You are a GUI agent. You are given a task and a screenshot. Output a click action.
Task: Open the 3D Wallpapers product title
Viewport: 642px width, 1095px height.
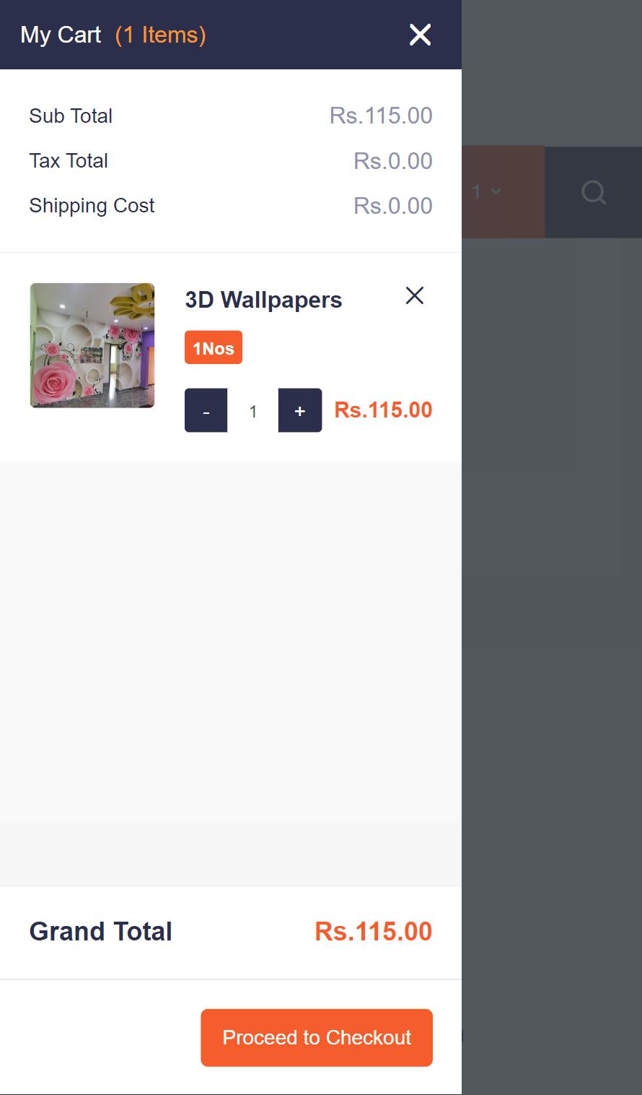coord(263,300)
